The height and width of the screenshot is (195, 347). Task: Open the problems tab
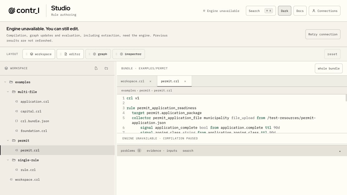[x=131, y=151]
